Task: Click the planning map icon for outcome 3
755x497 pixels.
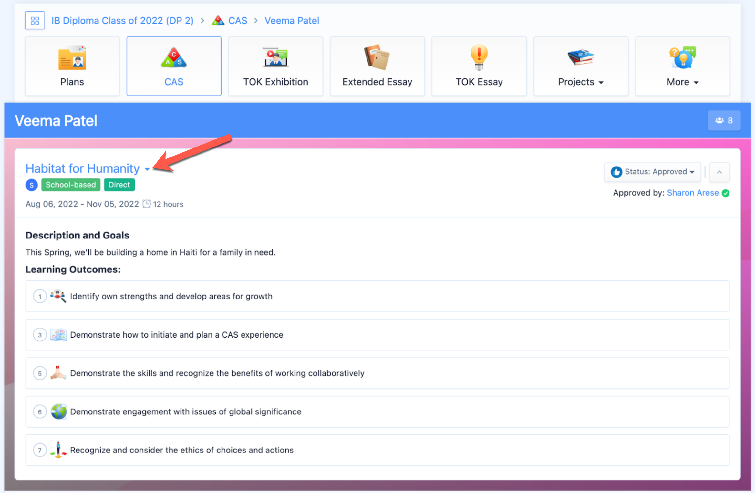Action: click(x=58, y=335)
